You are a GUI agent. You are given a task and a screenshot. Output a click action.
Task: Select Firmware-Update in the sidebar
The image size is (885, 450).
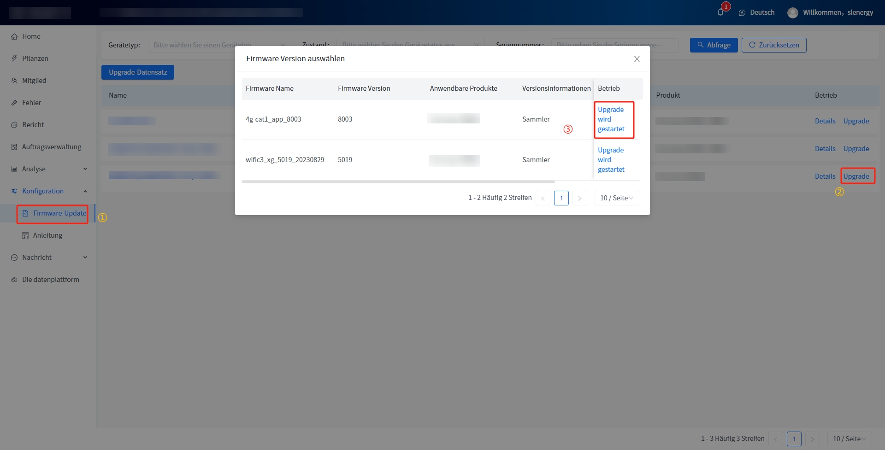[59, 213]
